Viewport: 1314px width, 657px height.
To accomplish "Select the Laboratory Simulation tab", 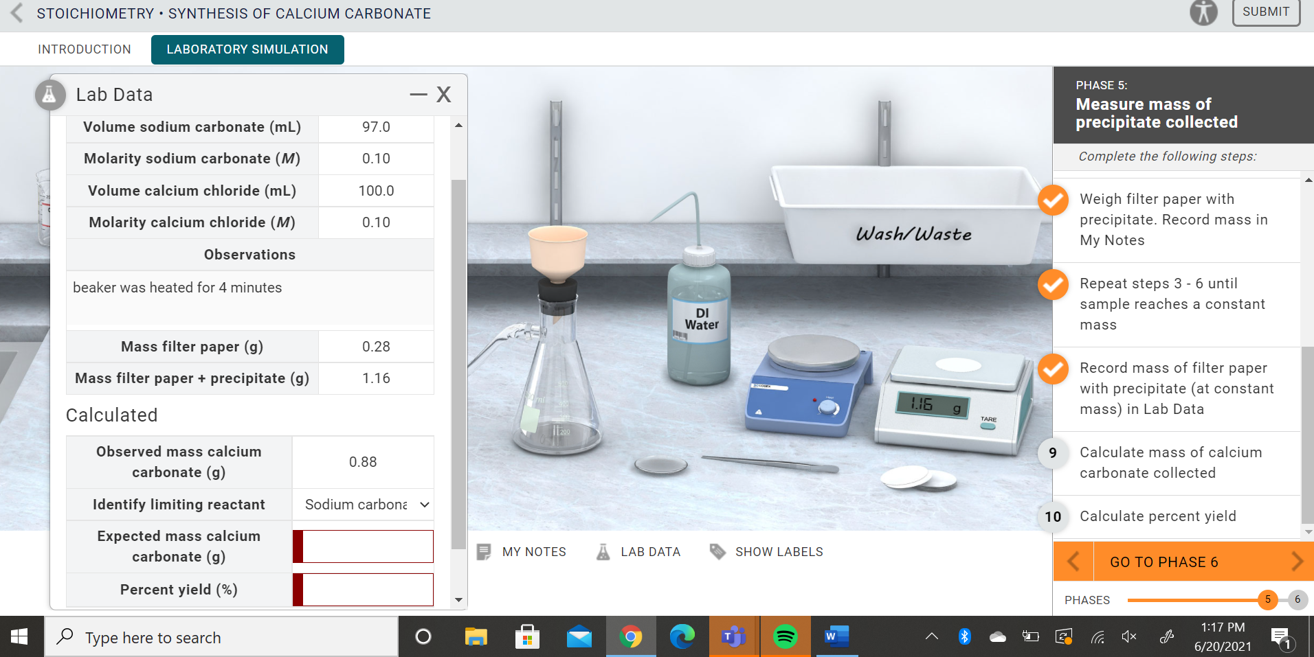I will tap(247, 49).
